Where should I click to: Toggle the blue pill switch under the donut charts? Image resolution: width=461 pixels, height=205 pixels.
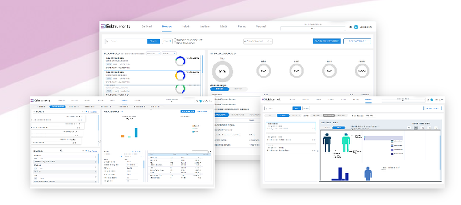click(219, 89)
